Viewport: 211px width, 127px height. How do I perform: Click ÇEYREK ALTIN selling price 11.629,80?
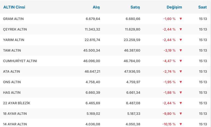click(133, 29)
